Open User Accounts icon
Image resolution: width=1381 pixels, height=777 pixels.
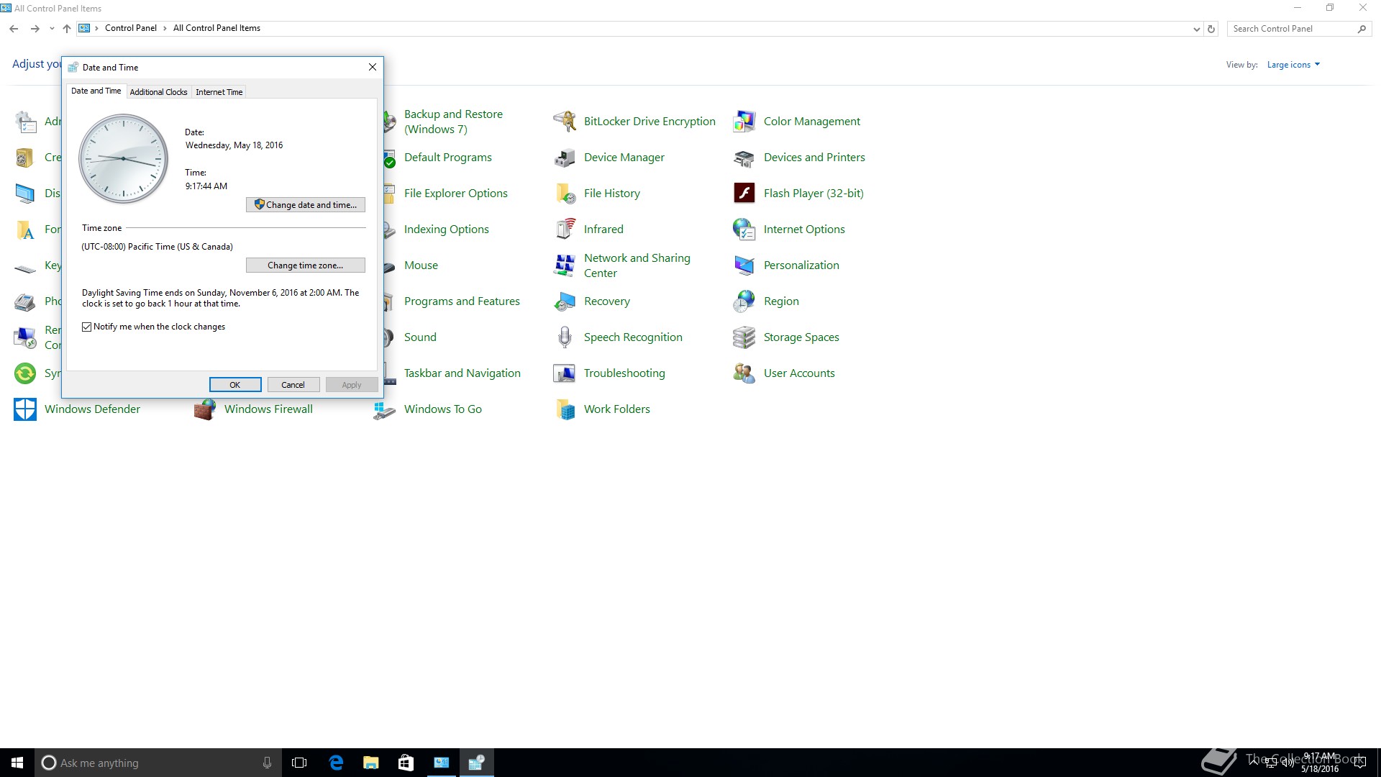744,373
